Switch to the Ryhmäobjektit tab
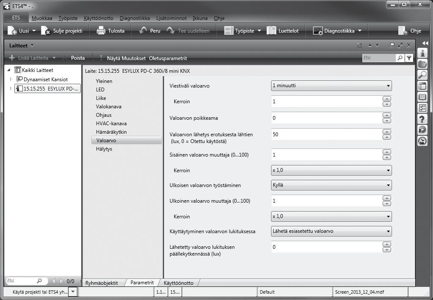Image resolution: width=433 pixels, height=300 pixels. click(x=101, y=283)
